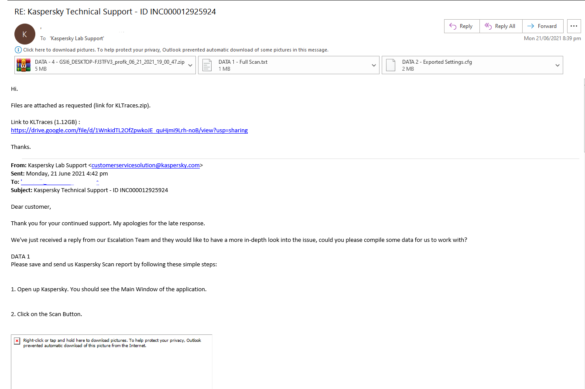Expand the dropdown arrow on the GSI6 zip attachment

pos(190,65)
